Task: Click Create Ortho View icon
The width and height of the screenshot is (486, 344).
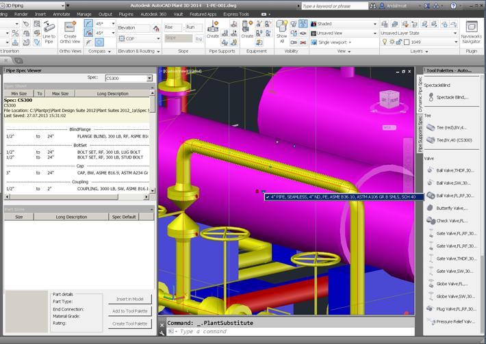Action: point(70,32)
